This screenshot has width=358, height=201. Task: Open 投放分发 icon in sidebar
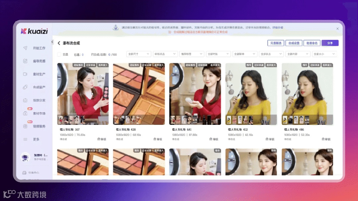point(25,100)
